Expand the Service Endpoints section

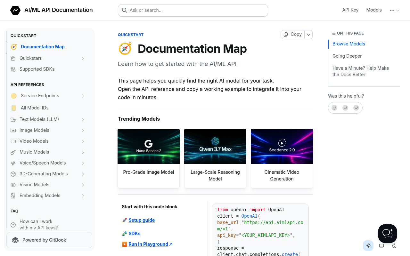point(83,96)
